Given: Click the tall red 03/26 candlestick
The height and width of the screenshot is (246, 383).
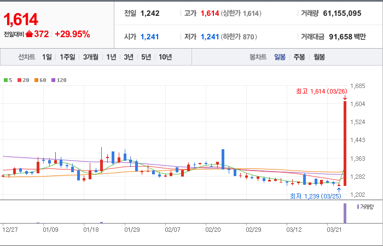Looking at the screenshot, I should (345, 143).
